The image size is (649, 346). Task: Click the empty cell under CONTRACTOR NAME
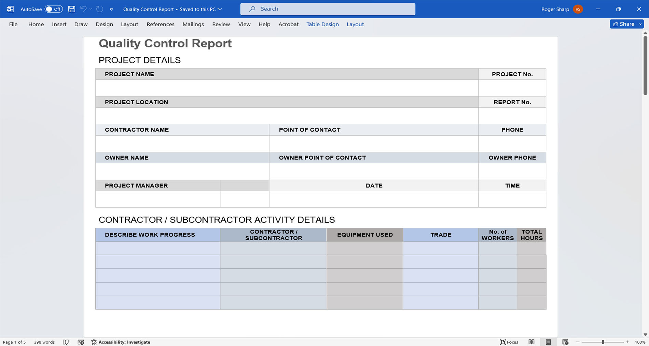(x=182, y=144)
